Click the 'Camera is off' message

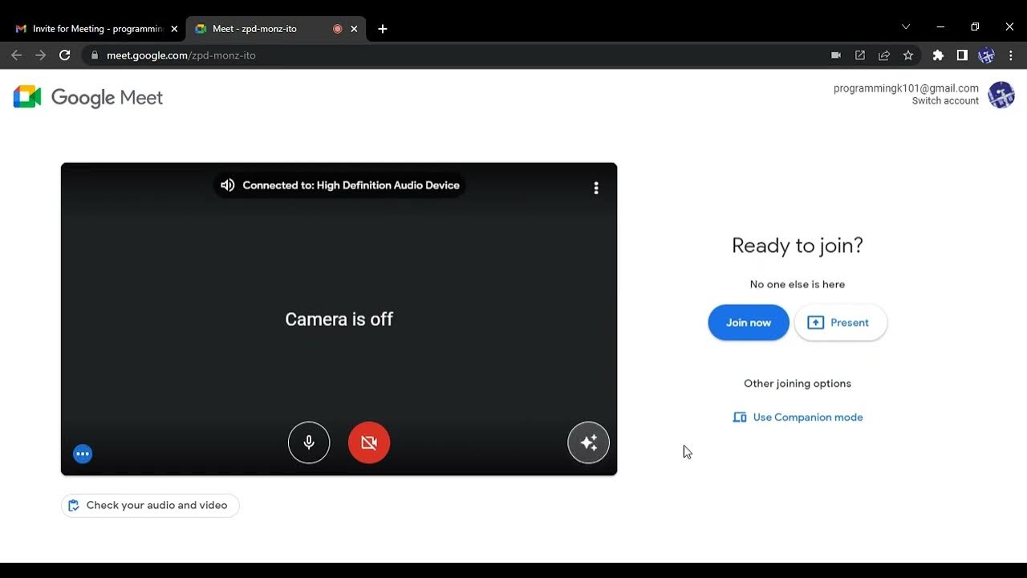(x=339, y=320)
